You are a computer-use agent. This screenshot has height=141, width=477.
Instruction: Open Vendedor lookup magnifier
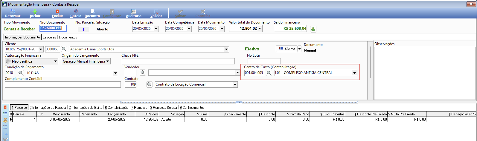pyautogui.click(x=143, y=73)
